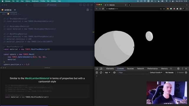Screen dimensions: 189x106
Task: Click the red ad-blocker extension icon
Action: click(x=174, y=9)
